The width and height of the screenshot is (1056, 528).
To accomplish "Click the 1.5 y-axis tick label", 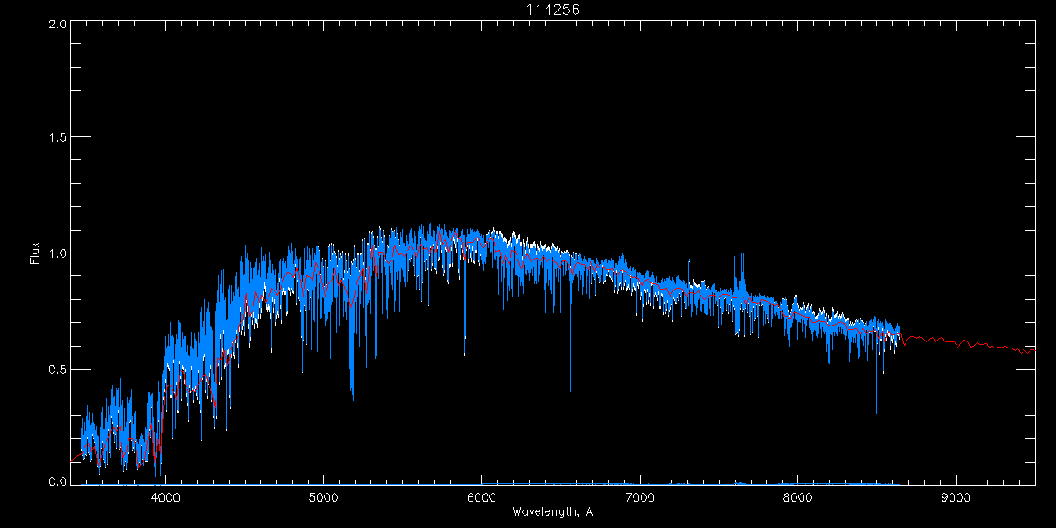I will click(x=56, y=138).
